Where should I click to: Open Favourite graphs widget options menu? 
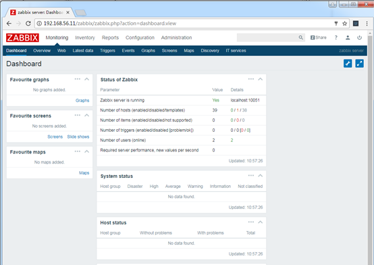click(x=78, y=79)
